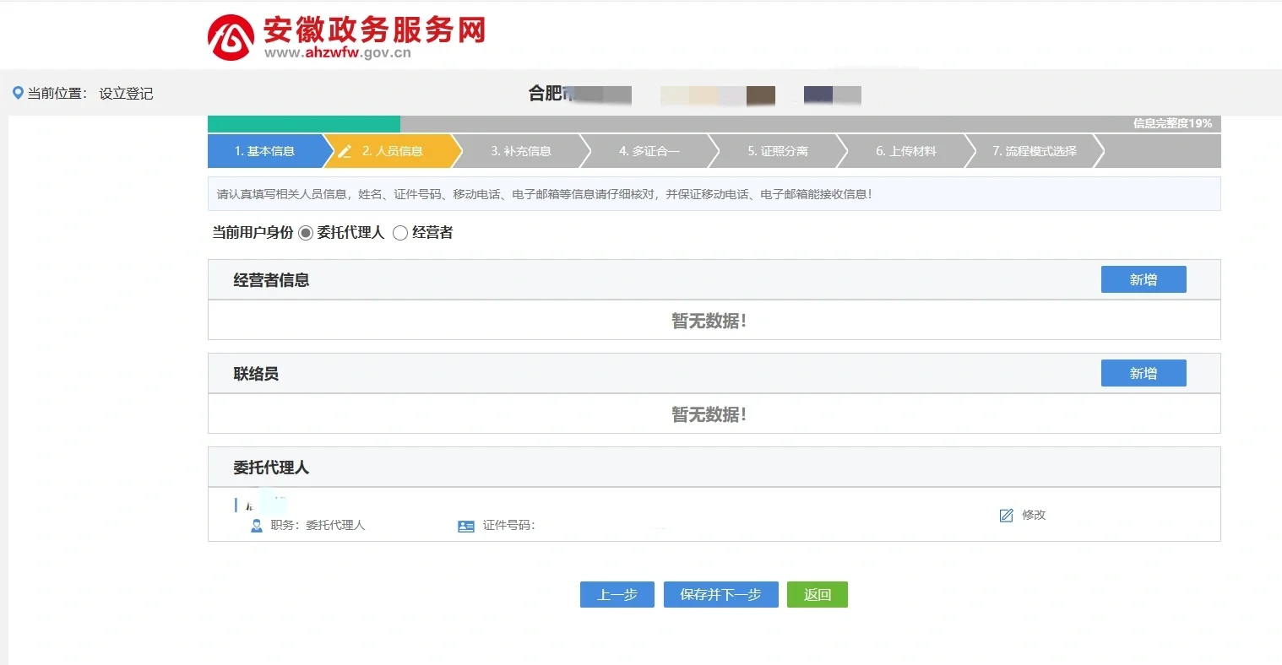Go to step 7 流程模式选择
The image size is (1282, 665).
[1034, 152]
